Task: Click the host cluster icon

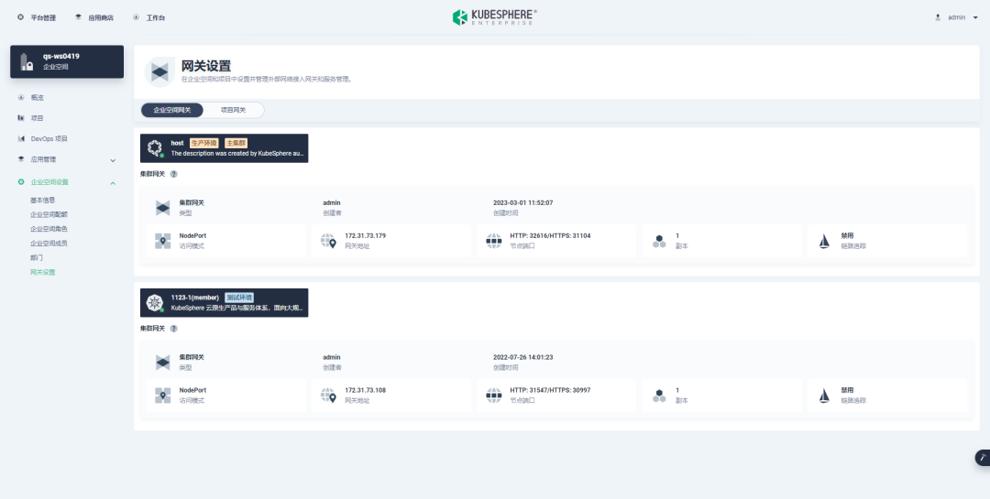Action: click(155, 148)
